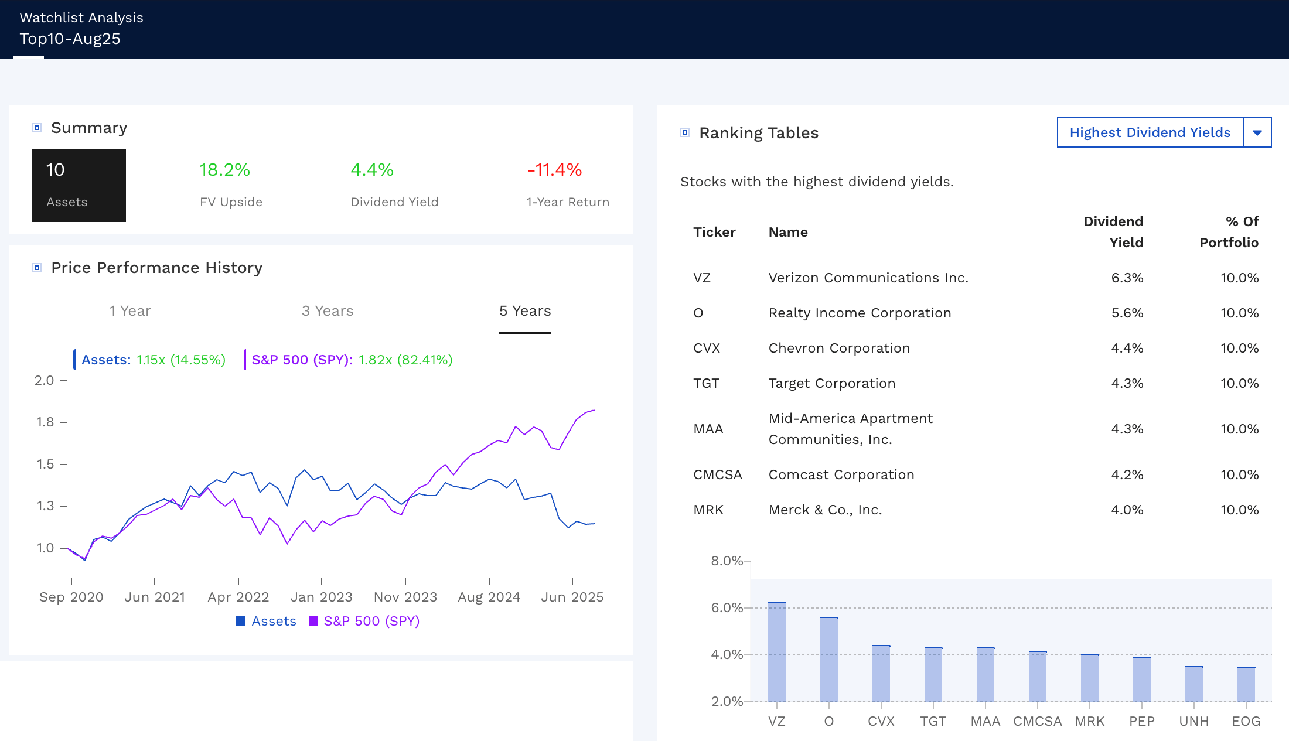Click the Realty Income Corporation name
The image size is (1289, 741).
coord(860,313)
